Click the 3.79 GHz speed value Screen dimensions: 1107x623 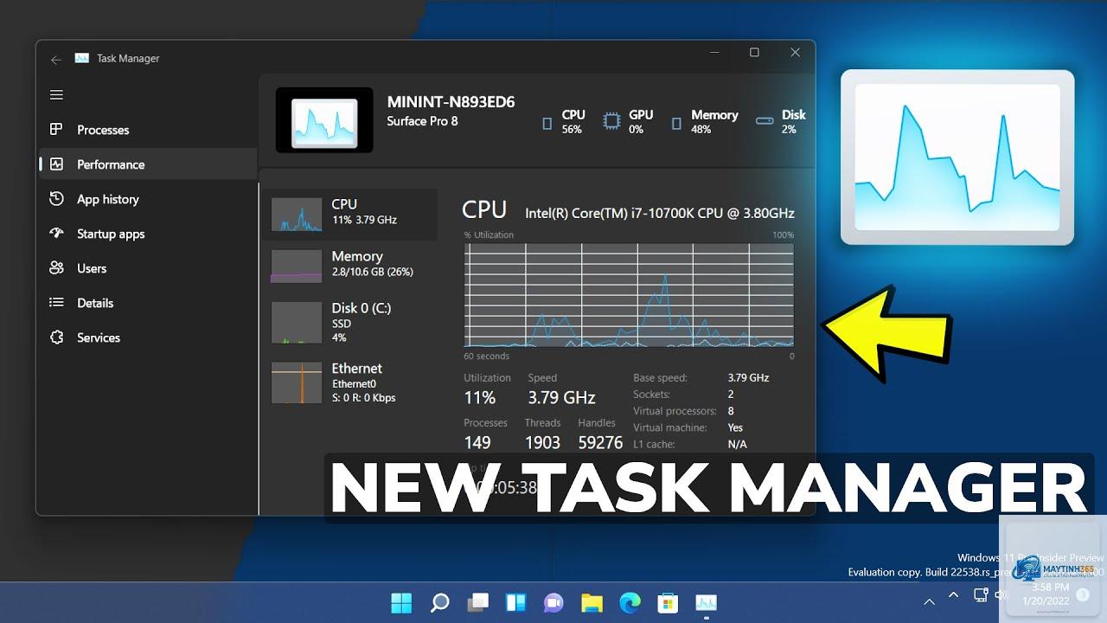click(561, 398)
